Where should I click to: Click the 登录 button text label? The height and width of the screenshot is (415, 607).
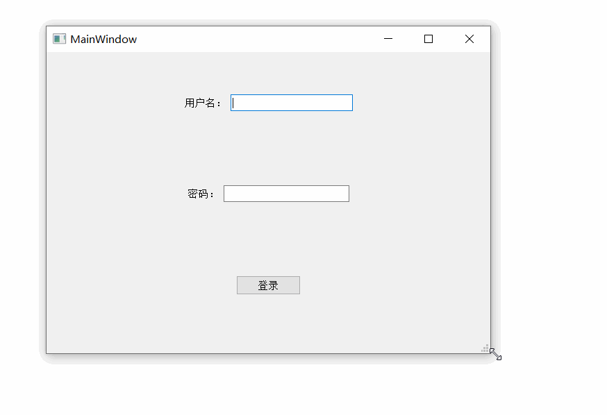click(x=268, y=285)
